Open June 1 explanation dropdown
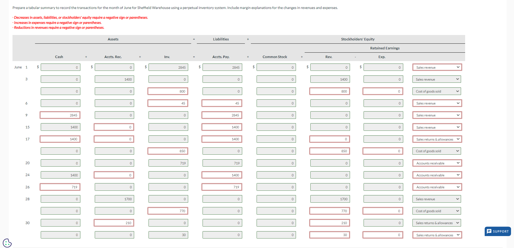The height and width of the screenshot is (248, 514). (437, 67)
